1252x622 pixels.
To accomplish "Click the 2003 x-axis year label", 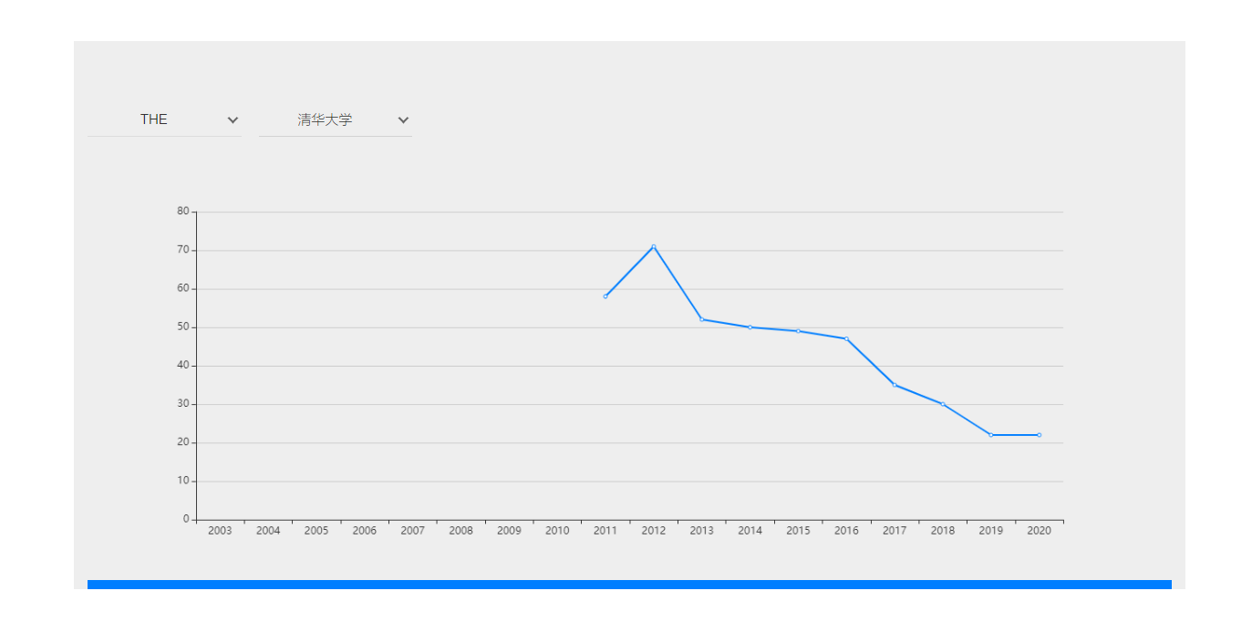I will pyautogui.click(x=220, y=531).
